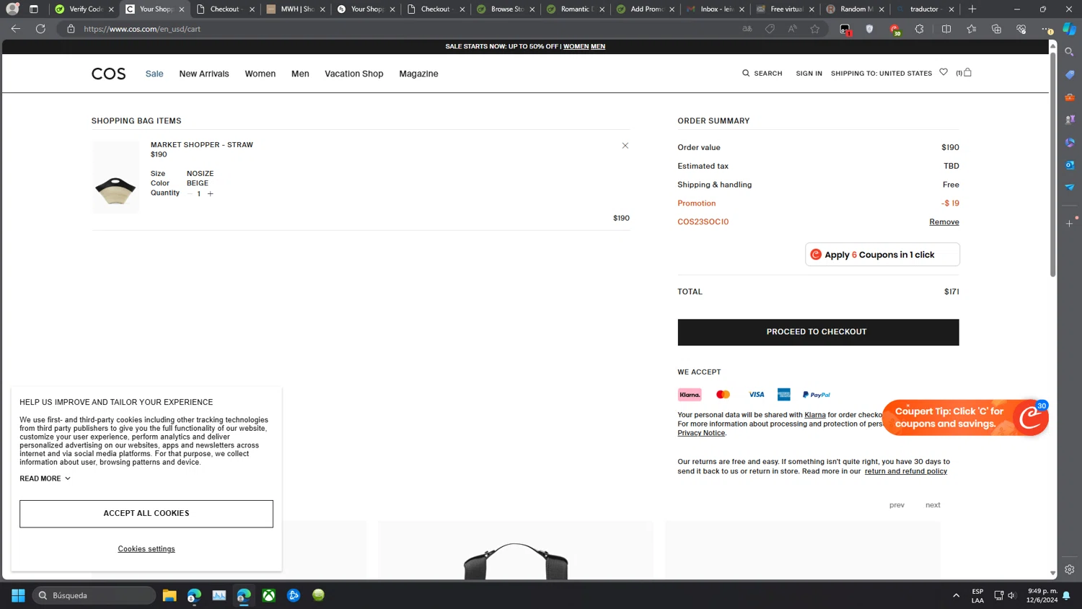Open the shield extension icon

click(x=869, y=29)
